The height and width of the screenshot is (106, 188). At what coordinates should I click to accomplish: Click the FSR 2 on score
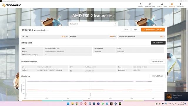click(113, 37)
